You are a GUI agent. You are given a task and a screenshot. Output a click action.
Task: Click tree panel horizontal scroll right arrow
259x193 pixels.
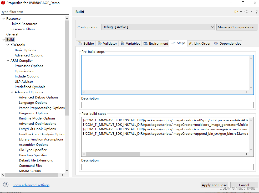(x=62, y=175)
